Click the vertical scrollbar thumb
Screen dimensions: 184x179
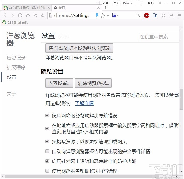click(x=181, y=99)
